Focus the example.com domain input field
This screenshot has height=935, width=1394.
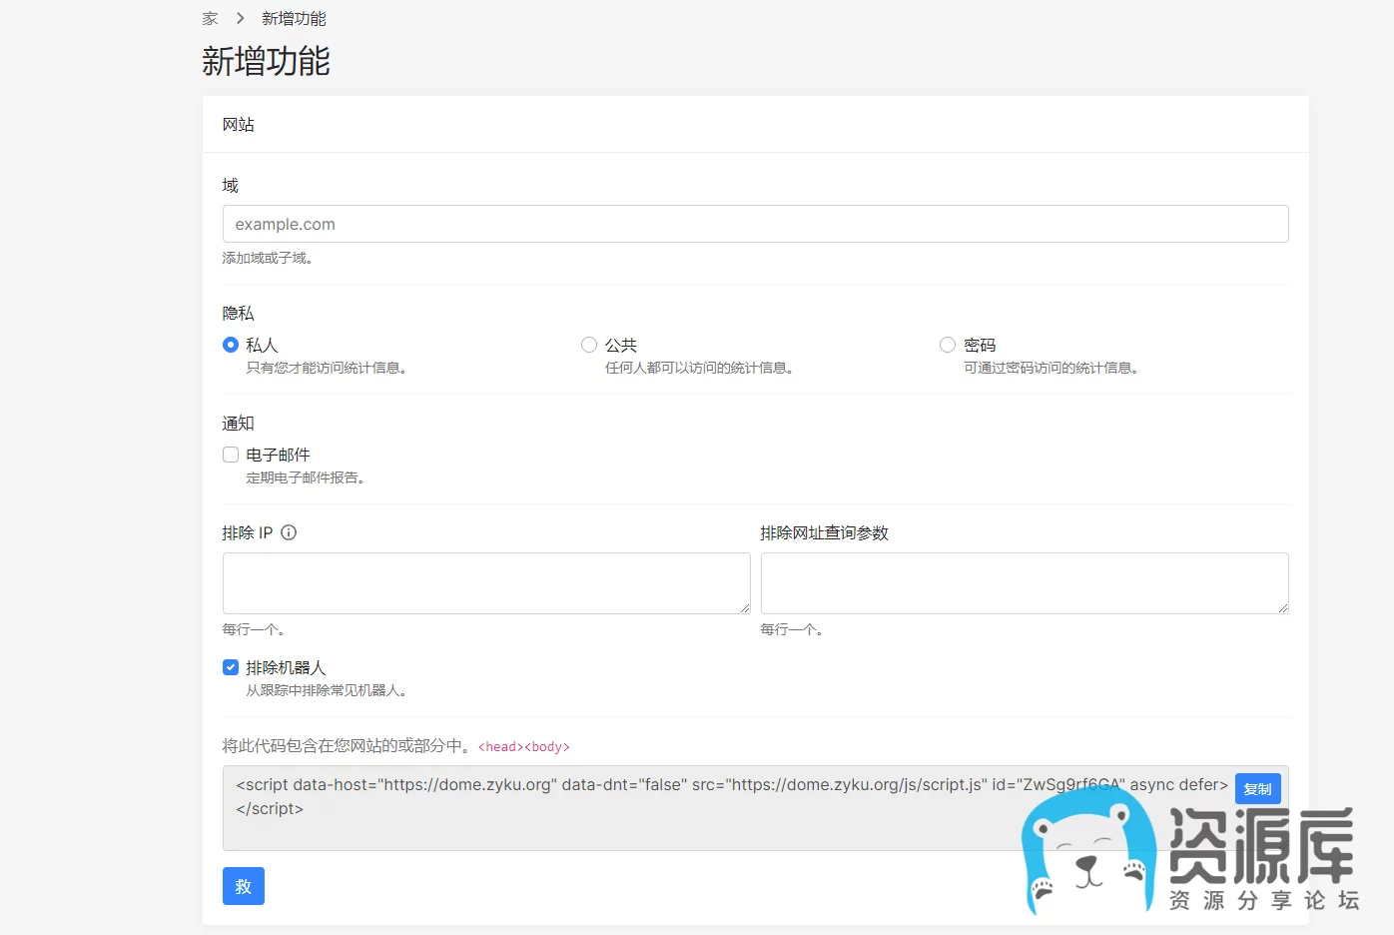tap(755, 224)
